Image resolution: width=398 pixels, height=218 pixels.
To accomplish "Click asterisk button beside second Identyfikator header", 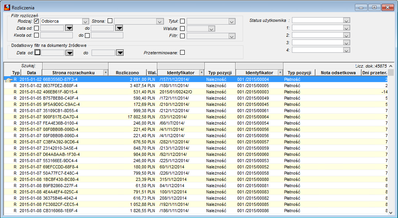I will click(280, 73).
